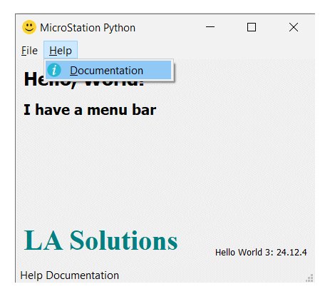This screenshot has width=330, height=299.
Task: Select the Documentation menu entry
Action: point(108,70)
